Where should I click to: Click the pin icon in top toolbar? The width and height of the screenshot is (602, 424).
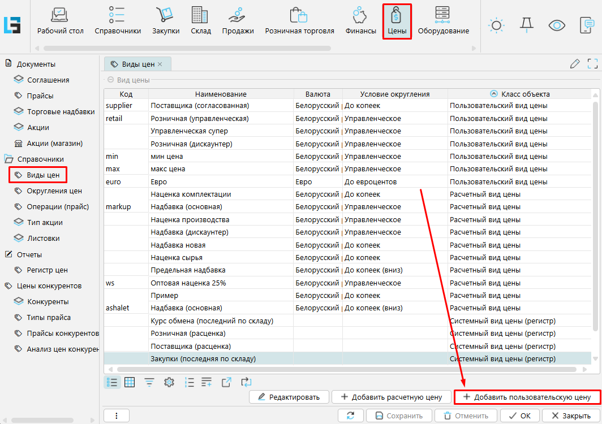(x=526, y=25)
